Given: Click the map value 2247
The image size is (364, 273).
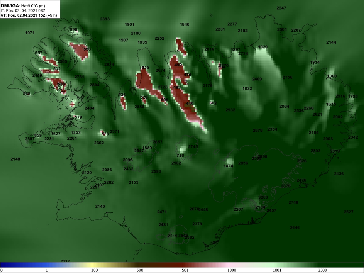Looking at the screenshot, I should (281, 8).
